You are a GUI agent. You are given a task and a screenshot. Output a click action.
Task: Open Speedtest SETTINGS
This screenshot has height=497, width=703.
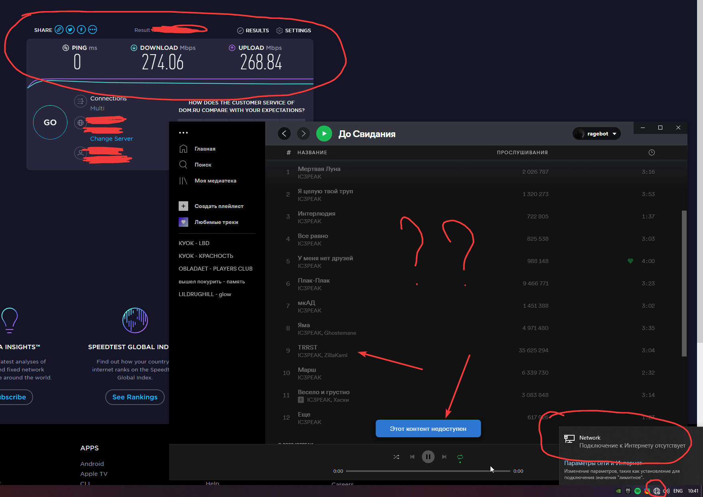coord(293,30)
